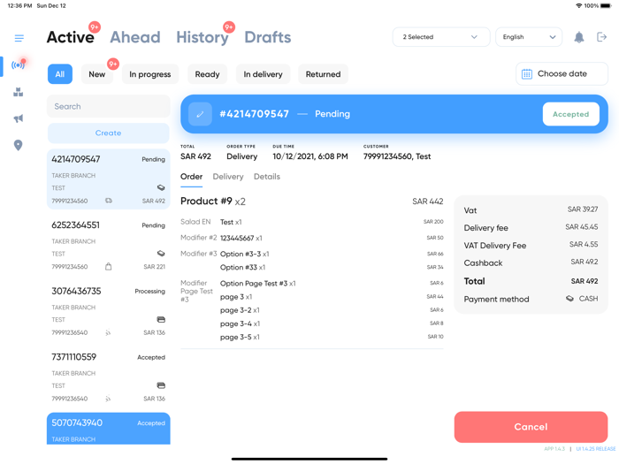Click calendar icon in Choose date

[527, 73]
